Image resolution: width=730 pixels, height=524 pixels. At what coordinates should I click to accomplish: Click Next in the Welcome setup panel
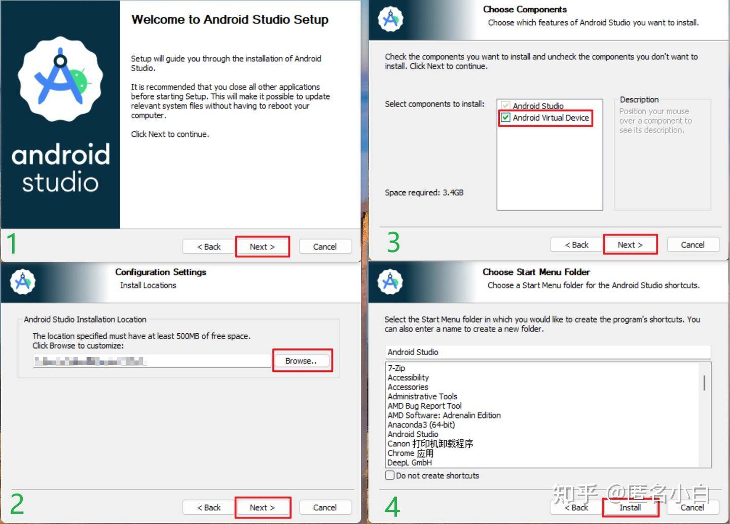262,247
